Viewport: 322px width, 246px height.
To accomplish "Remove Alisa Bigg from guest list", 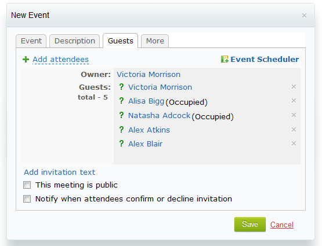I will [294, 101].
